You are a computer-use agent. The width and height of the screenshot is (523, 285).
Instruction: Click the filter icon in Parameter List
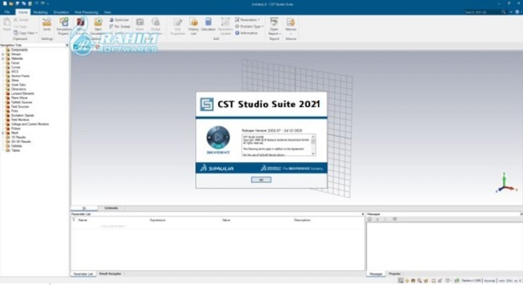pyautogui.click(x=74, y=220)
